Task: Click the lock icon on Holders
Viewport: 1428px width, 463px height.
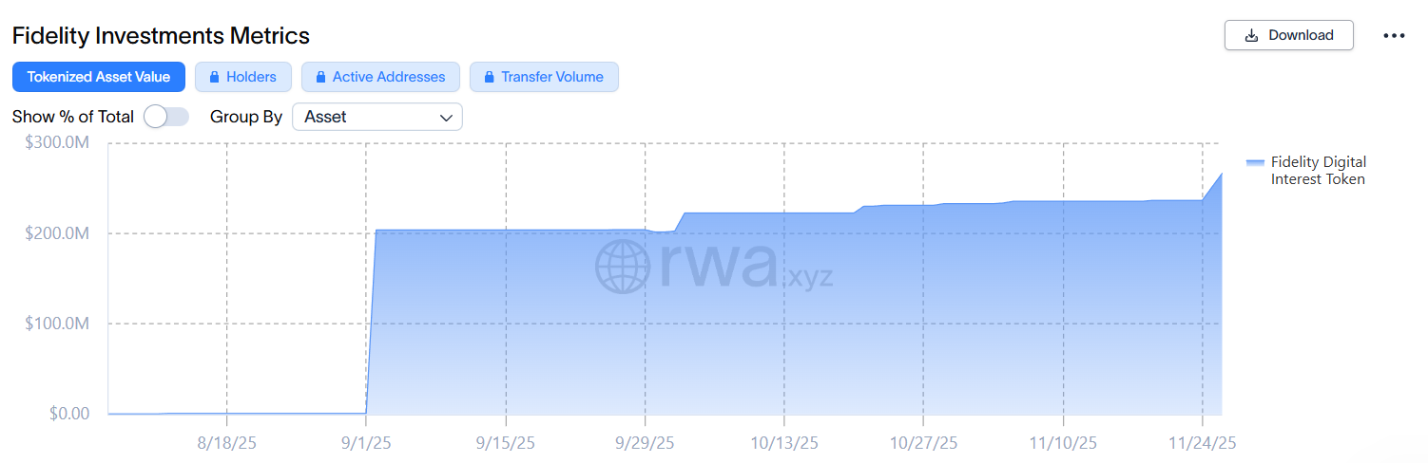Action: [x=215, y=77]
